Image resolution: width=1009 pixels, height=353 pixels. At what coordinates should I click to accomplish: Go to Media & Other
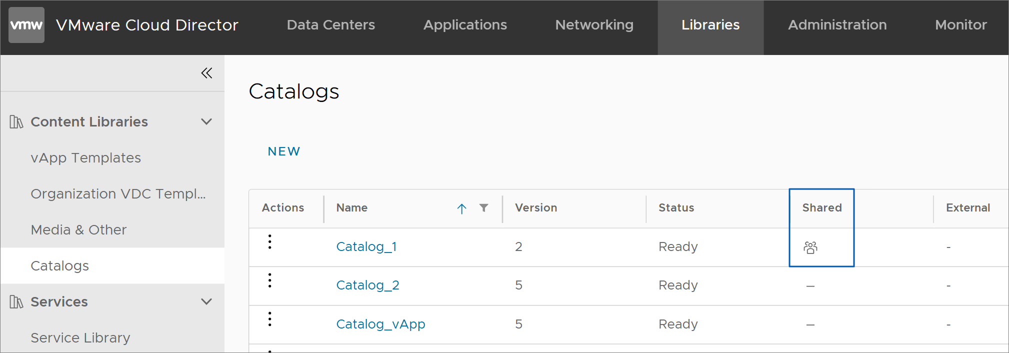(79, 230)
